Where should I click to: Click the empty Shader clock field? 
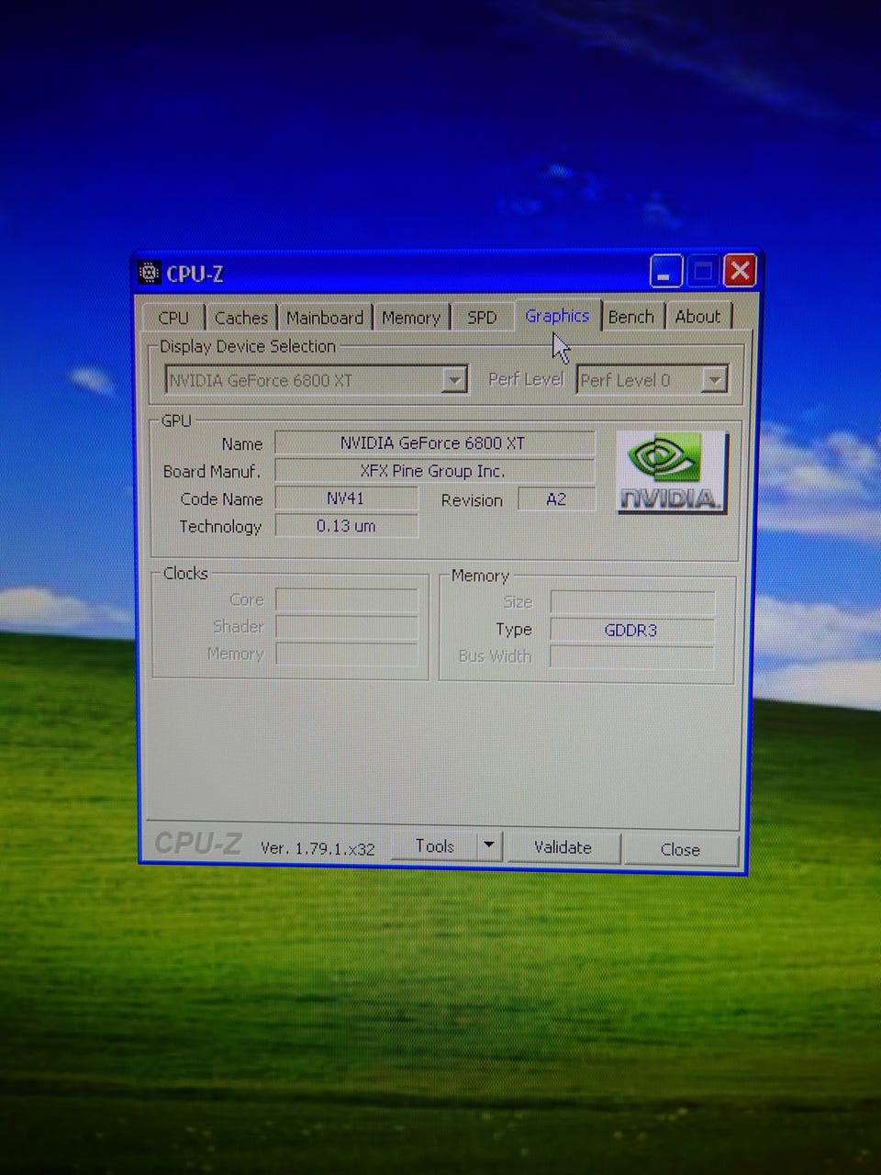[x=346, y=627]
